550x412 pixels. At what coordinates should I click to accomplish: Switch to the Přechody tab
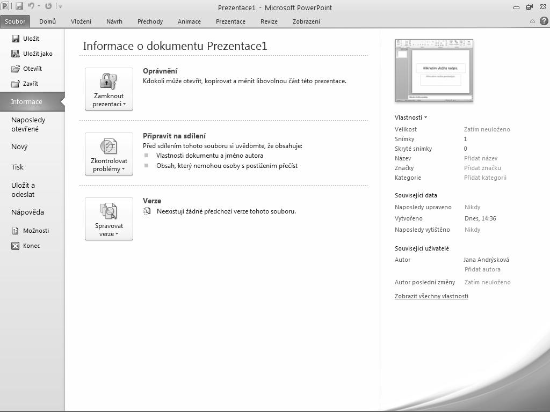(150, 21)
